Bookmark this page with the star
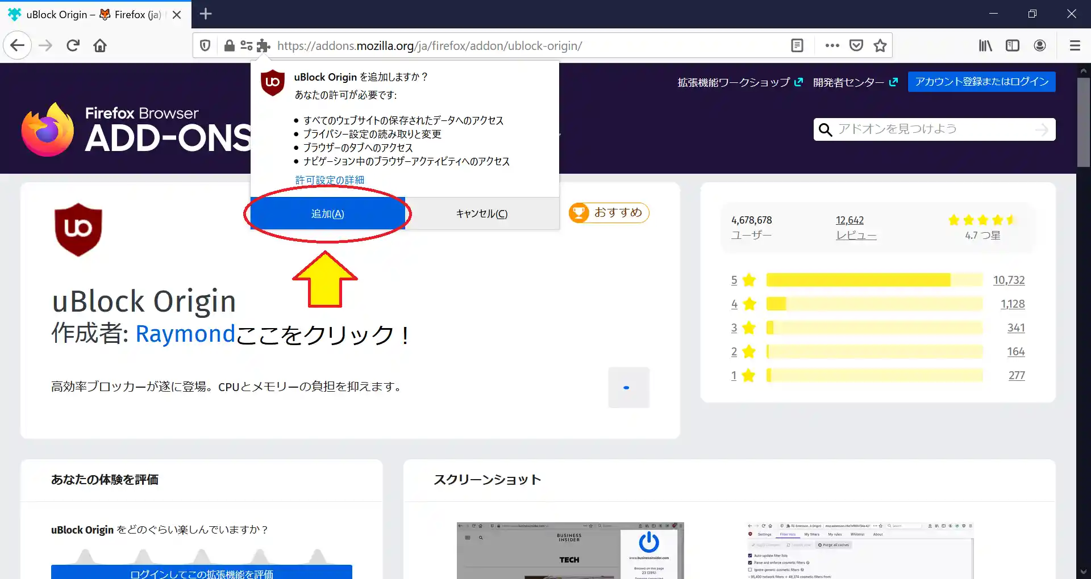Viewport: 1091px width, 579px height. (880, 45)
